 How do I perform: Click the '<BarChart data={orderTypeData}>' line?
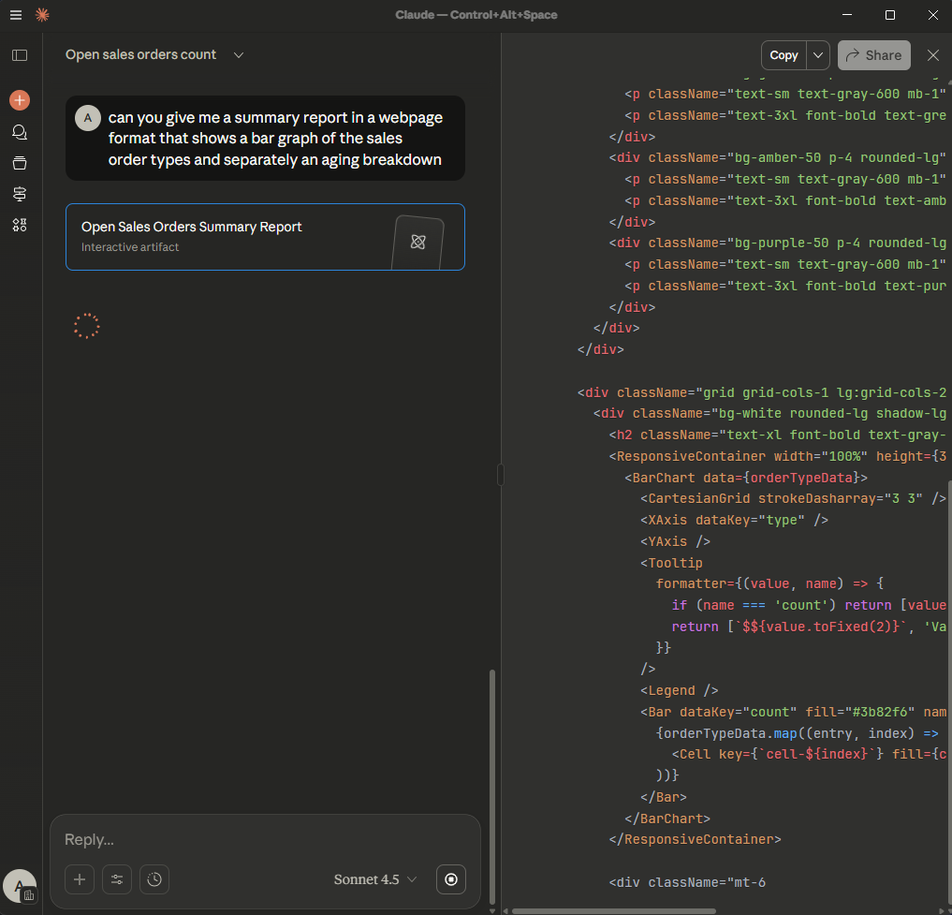(745, 478)
